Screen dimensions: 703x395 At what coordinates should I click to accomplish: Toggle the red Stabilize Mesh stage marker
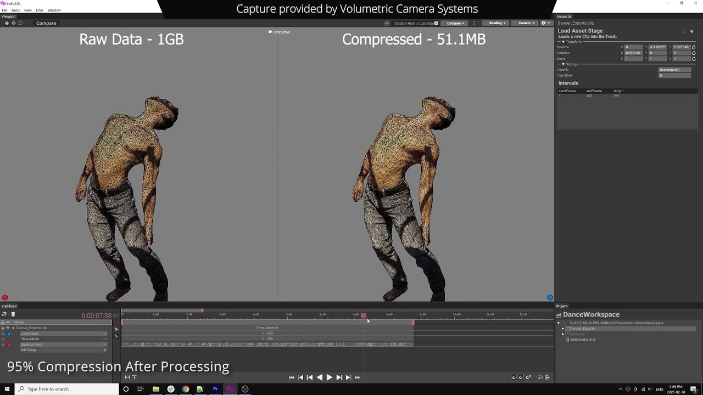9,345
